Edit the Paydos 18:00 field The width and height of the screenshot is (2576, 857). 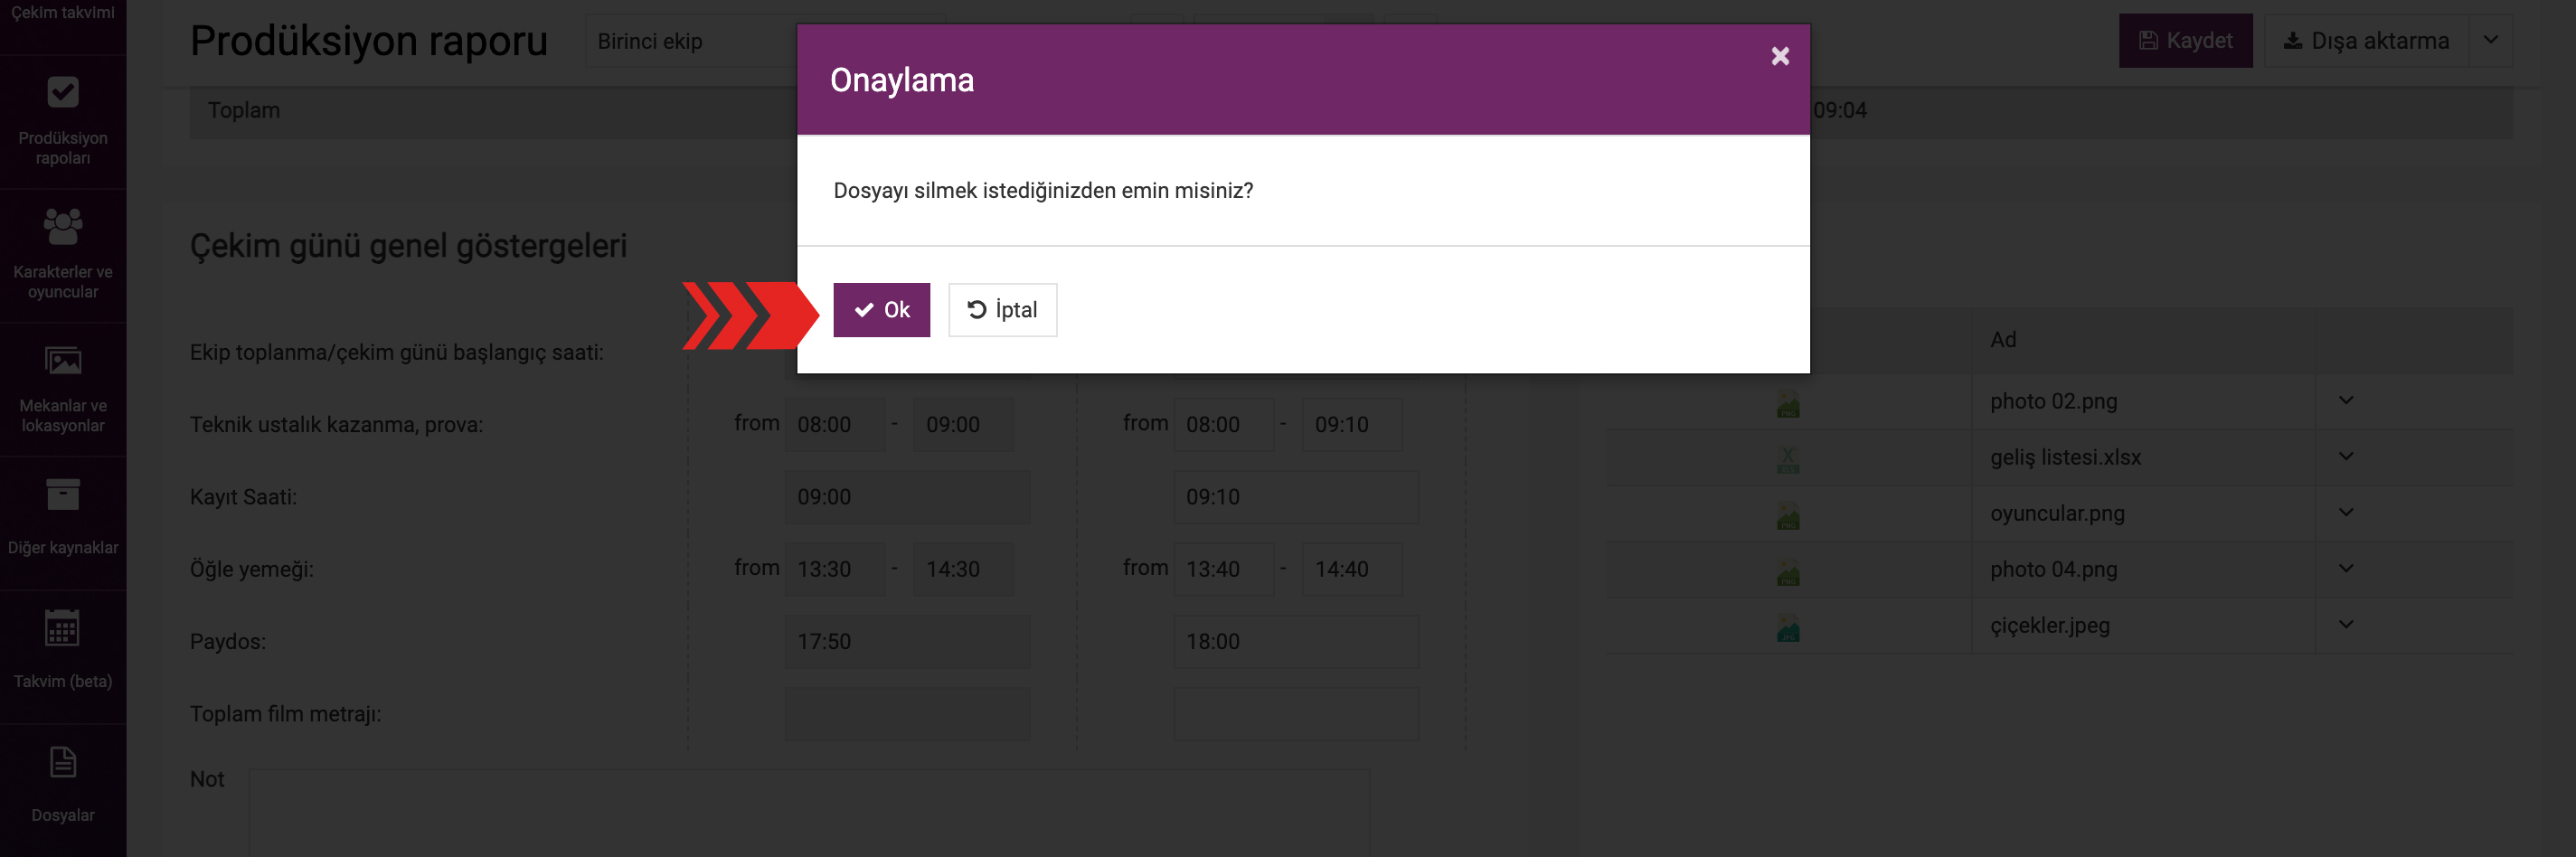[1296, 642]
